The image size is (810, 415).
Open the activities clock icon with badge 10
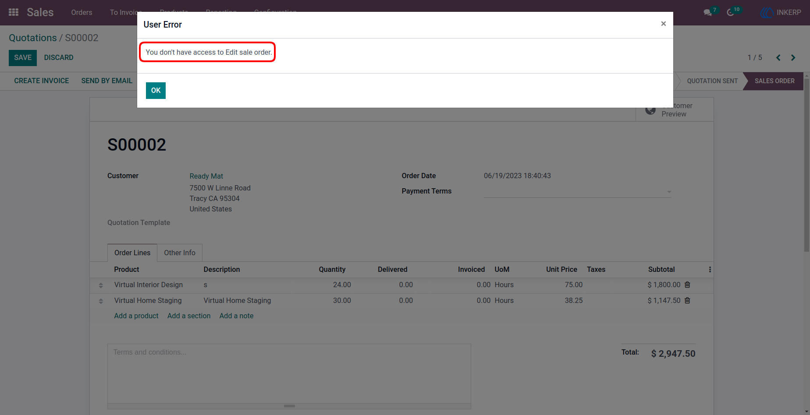731,12
